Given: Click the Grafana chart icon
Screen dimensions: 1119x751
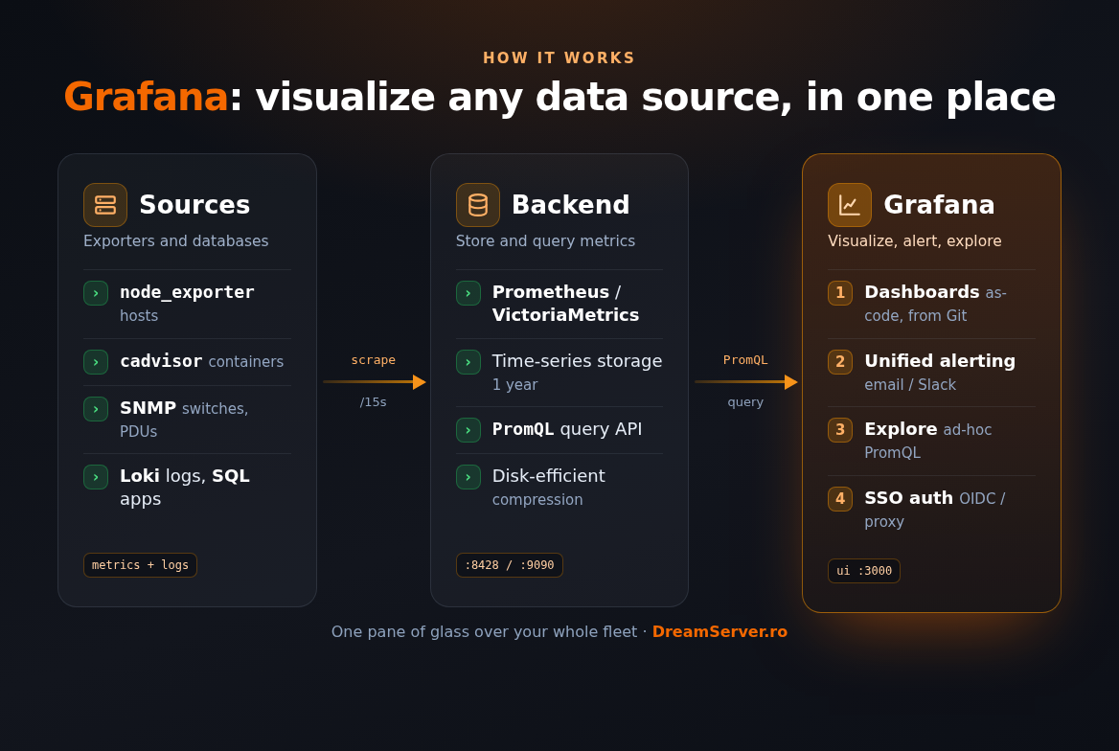Looking at the screenshot, I should pos(849,205).
